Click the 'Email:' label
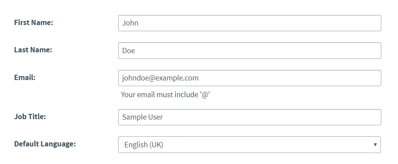 click(x=25, y=77)
